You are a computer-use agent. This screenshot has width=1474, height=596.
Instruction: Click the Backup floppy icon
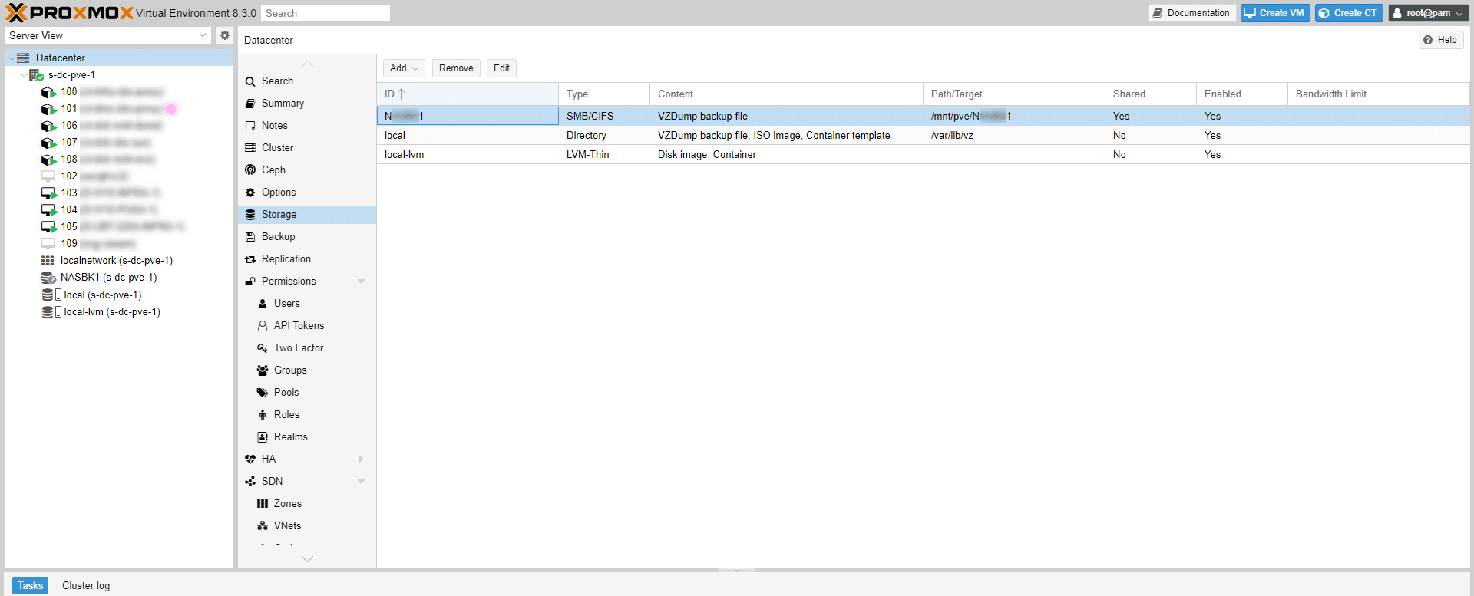coord(250,237)
